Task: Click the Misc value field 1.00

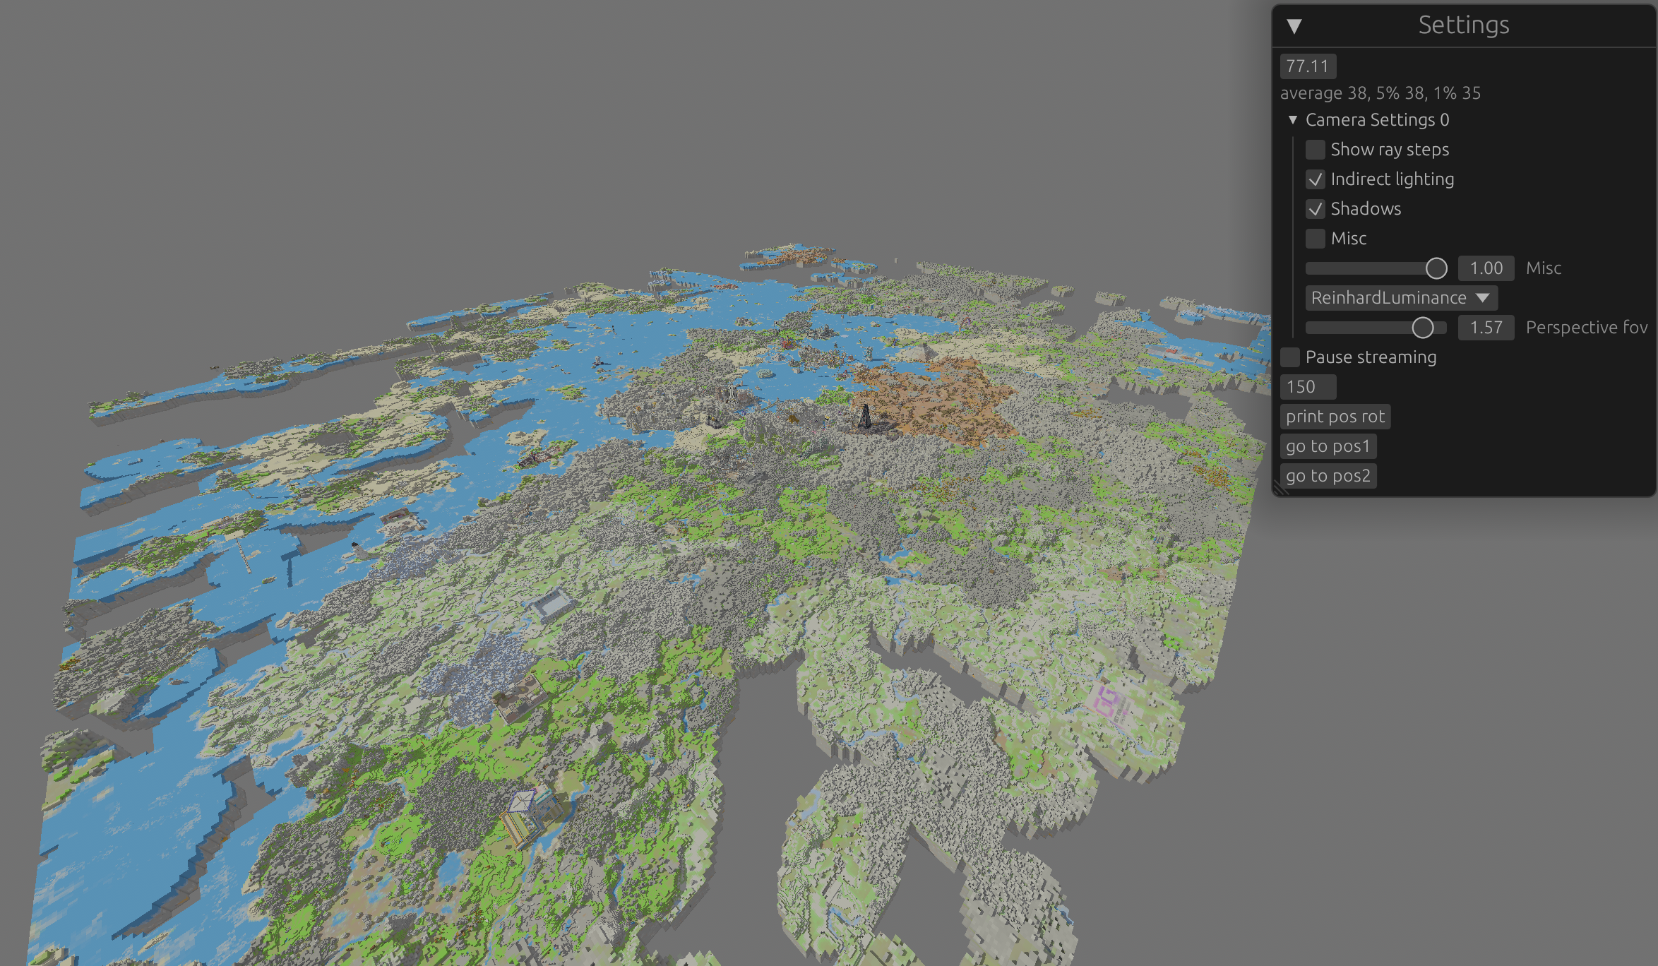Action: coord(1486,268)
